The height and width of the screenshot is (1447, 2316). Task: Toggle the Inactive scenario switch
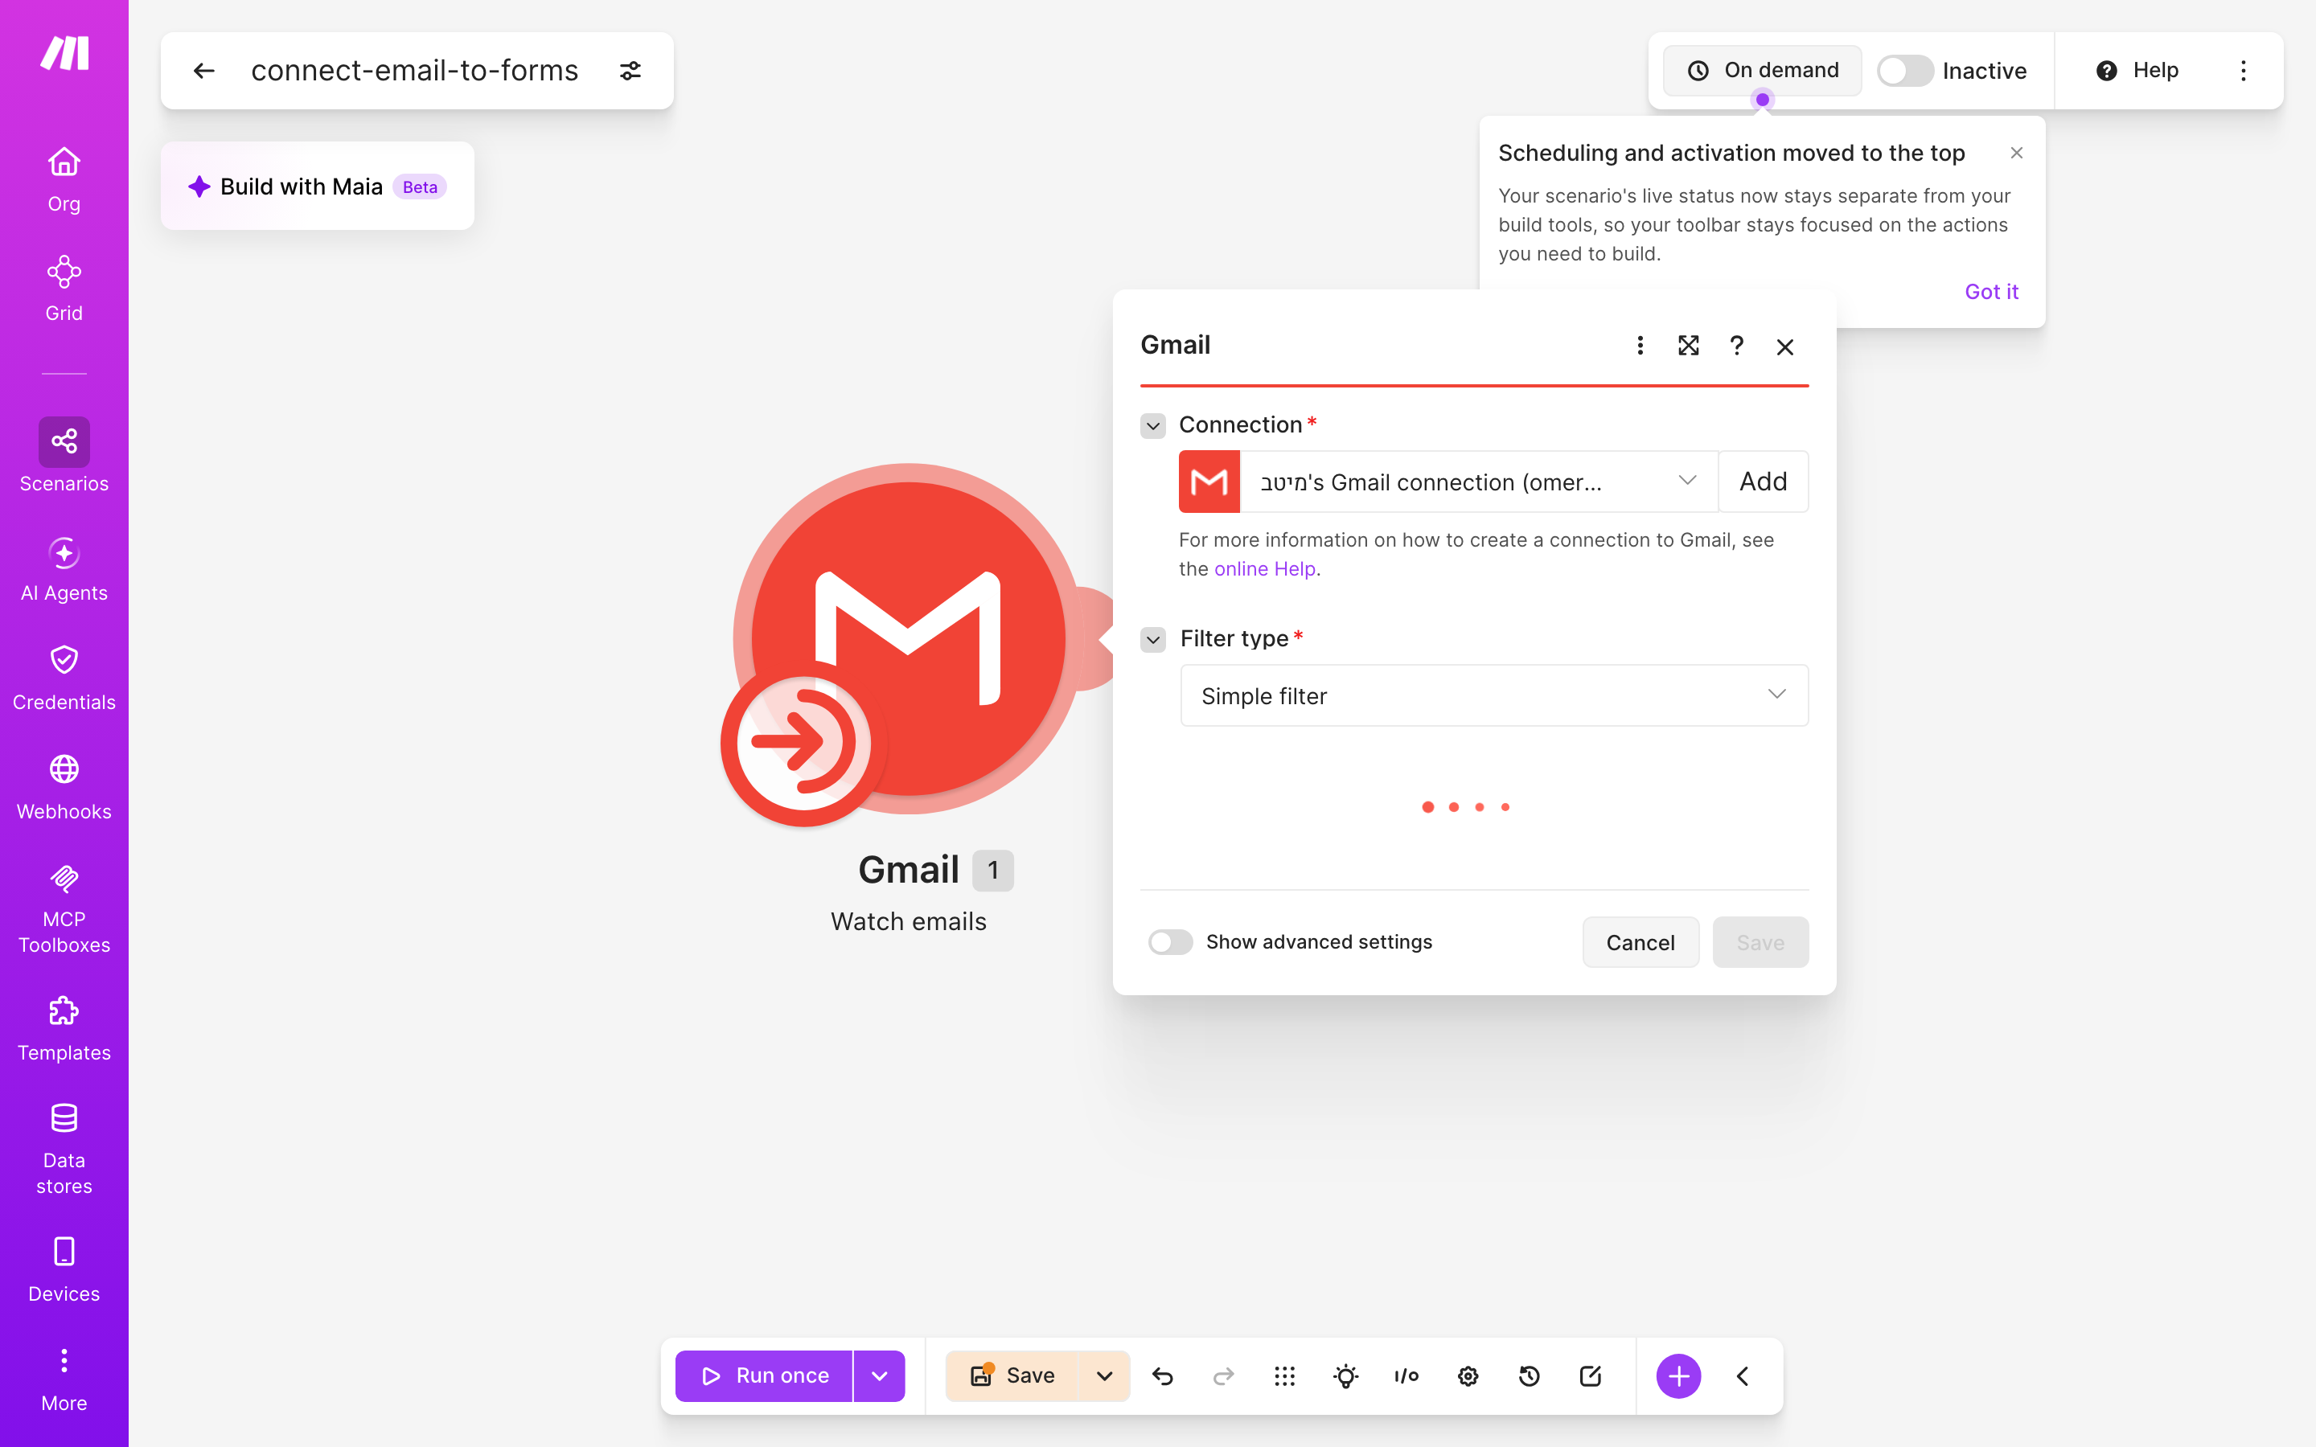(x=1904, y=71)
